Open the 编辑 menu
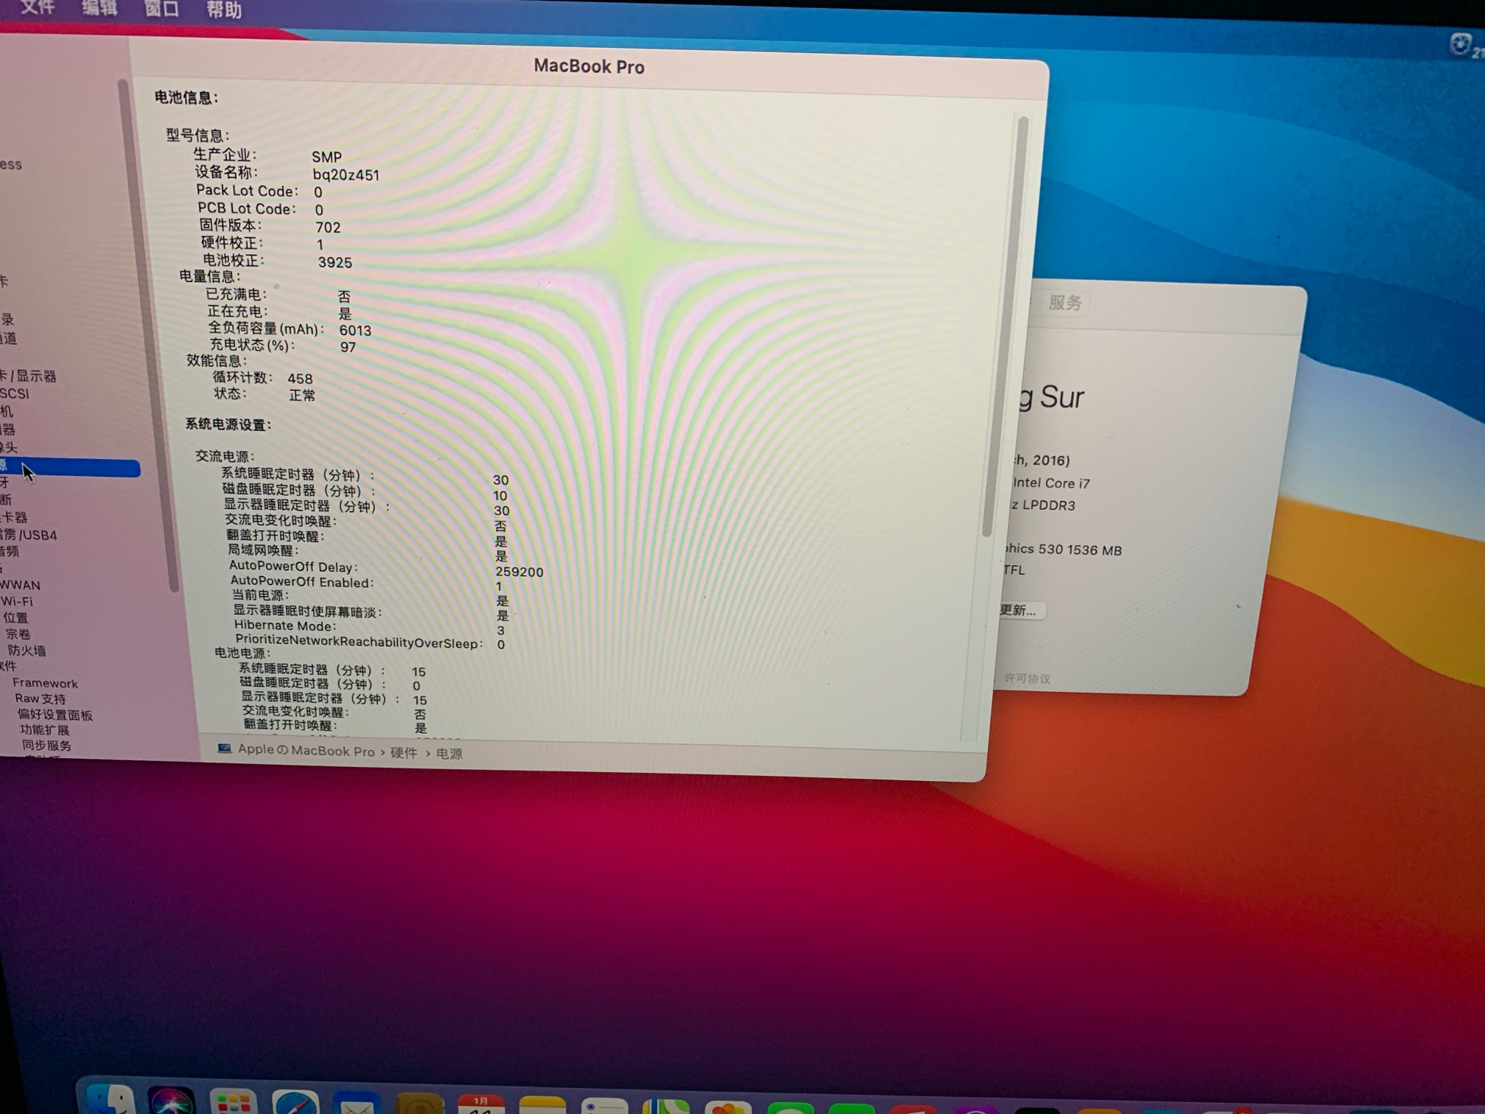 point(99,8)
